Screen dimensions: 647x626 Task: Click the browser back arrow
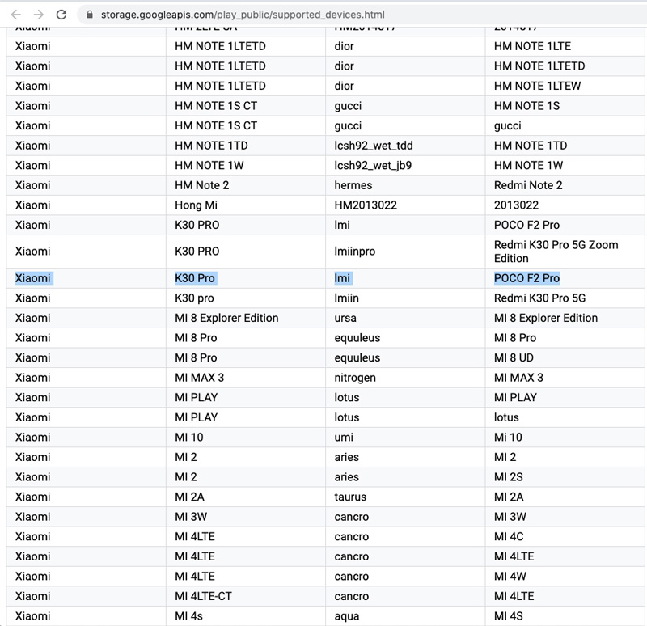(16, 15)
